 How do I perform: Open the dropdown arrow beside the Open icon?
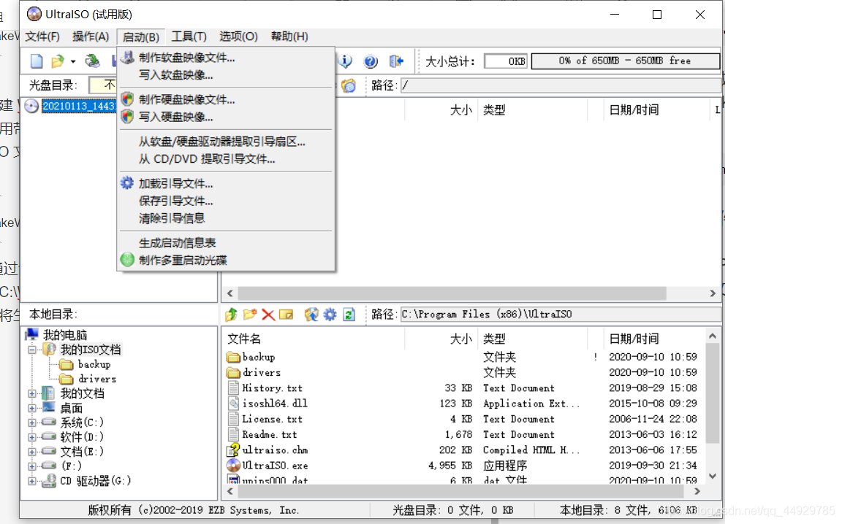pos(73,62)
